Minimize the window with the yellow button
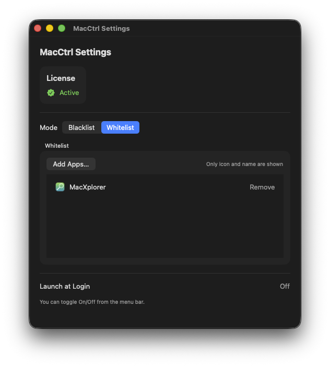The image size is (330, 367). click(50, 28)
